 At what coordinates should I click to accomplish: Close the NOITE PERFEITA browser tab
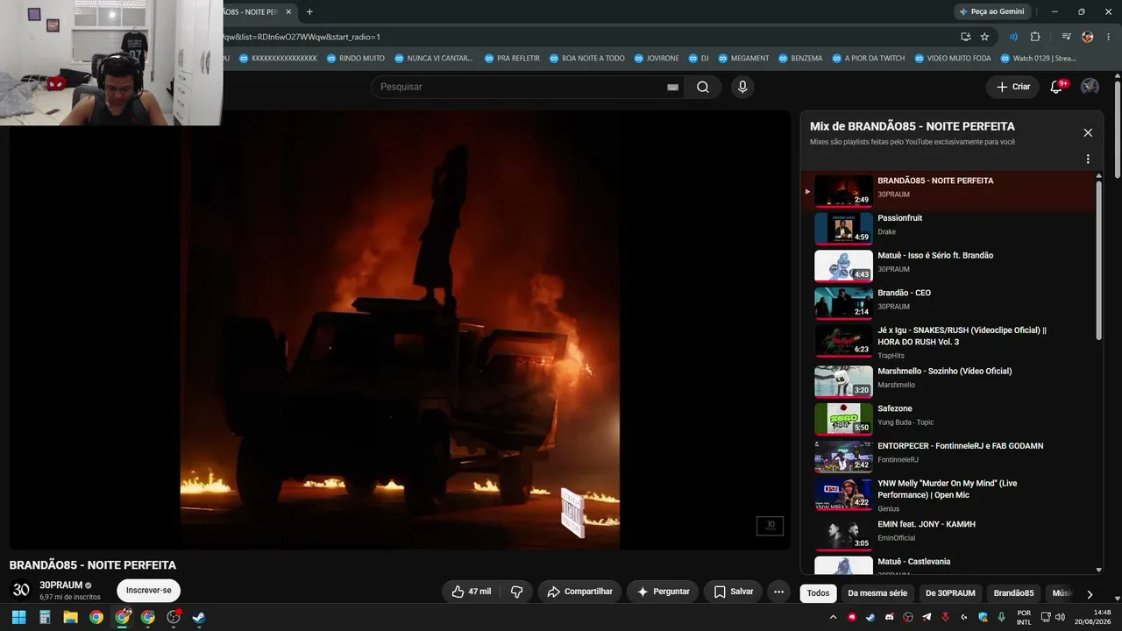288,11
